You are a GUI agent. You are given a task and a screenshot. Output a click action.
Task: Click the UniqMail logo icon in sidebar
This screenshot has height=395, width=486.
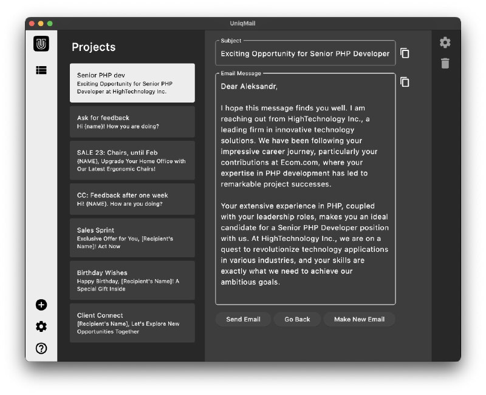[41, 44]
